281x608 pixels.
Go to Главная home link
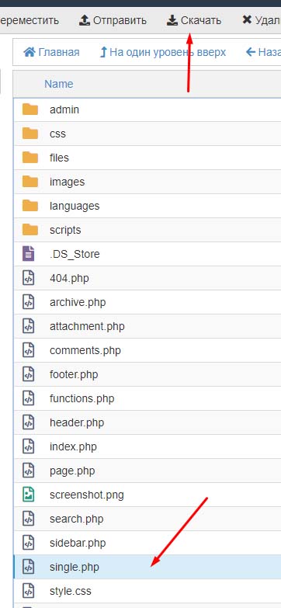(51, 52)
